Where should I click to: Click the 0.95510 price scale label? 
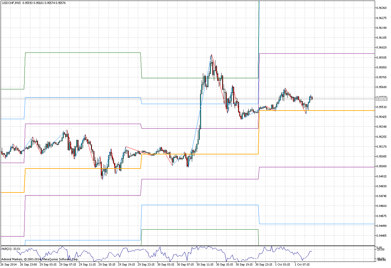point(382,107)
